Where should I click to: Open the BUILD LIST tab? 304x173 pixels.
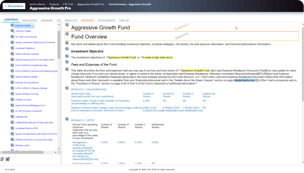point(71,20)
